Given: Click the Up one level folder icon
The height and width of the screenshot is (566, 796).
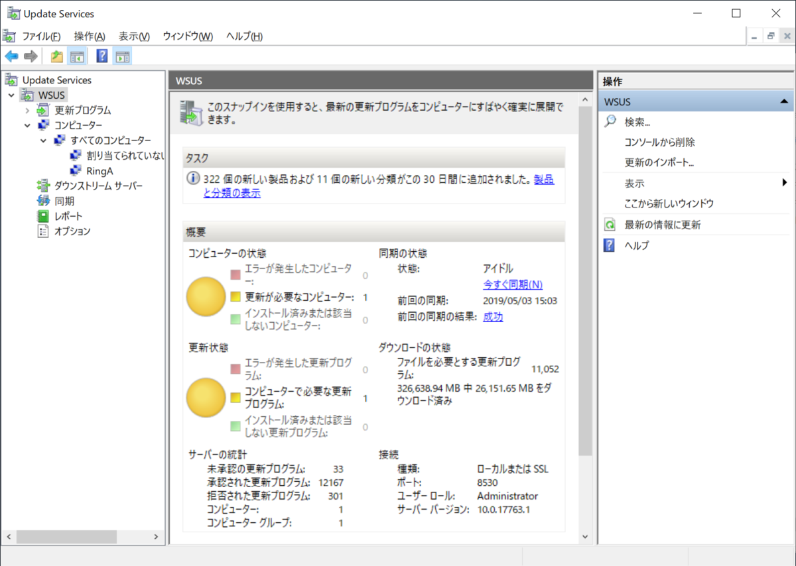Looking at the screenshot, I should point(57,56).
